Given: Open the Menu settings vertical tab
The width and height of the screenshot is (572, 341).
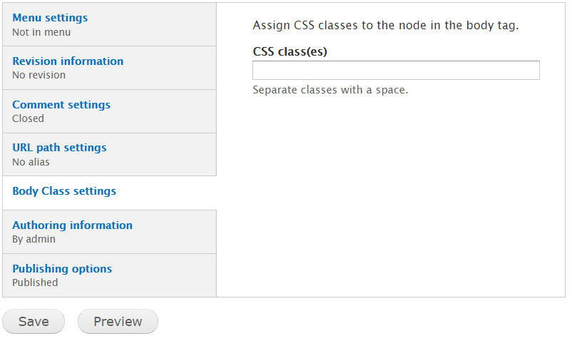Looking at the screenshot, I should tap(50, 18).
